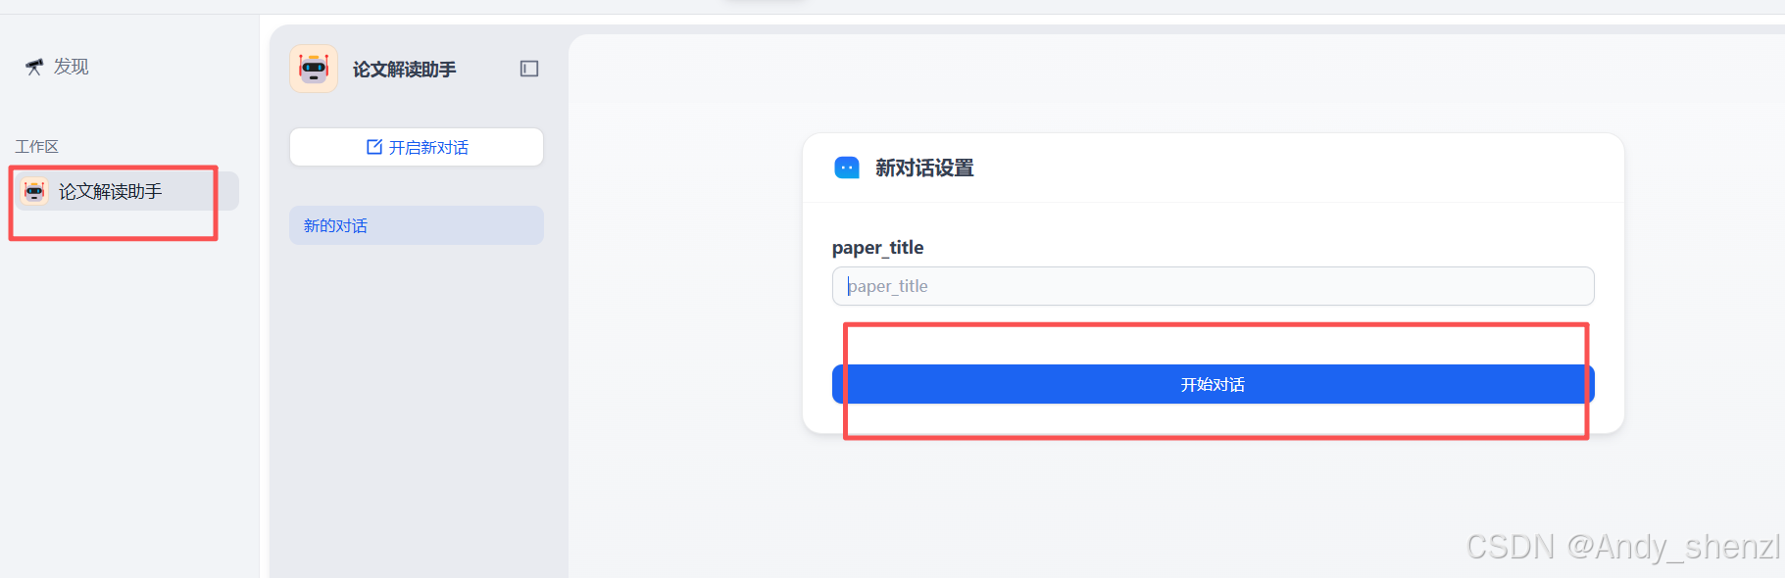
Task: Click the paper_title label above the input
Action: pos(877,247)
